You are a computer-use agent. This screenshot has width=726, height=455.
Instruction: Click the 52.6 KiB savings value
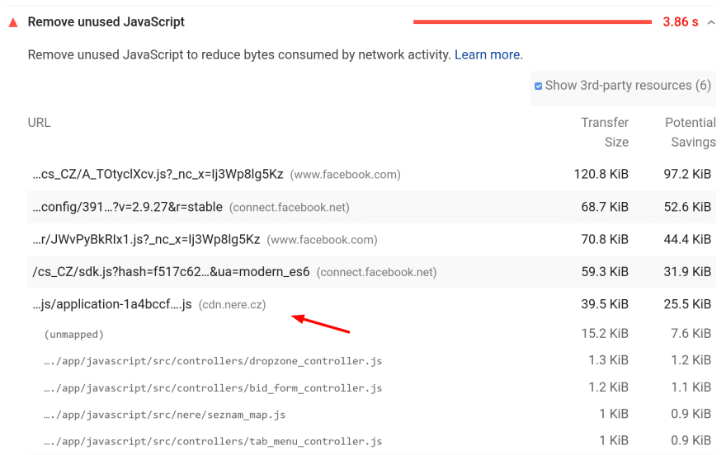pos(687,207)
